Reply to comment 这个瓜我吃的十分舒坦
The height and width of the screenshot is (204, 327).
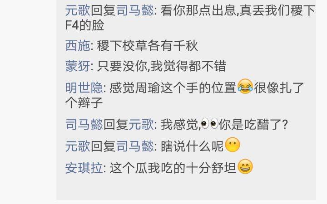[x=173, y=168]
